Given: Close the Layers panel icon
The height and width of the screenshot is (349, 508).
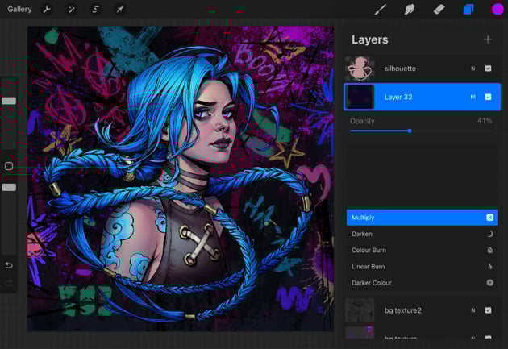Looking at the screenshot, I should point(468,10).
